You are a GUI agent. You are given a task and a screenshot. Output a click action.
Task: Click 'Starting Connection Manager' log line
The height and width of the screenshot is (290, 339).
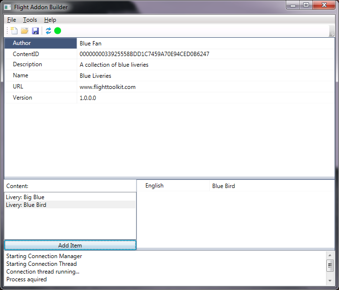44,256
